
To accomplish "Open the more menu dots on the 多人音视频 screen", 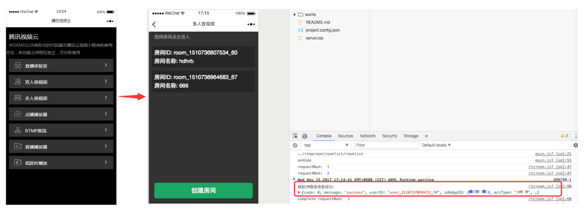I will (251, 24).
